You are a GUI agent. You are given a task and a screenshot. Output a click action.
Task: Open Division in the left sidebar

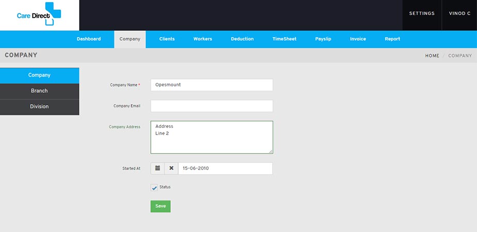[x=40, y=107]
